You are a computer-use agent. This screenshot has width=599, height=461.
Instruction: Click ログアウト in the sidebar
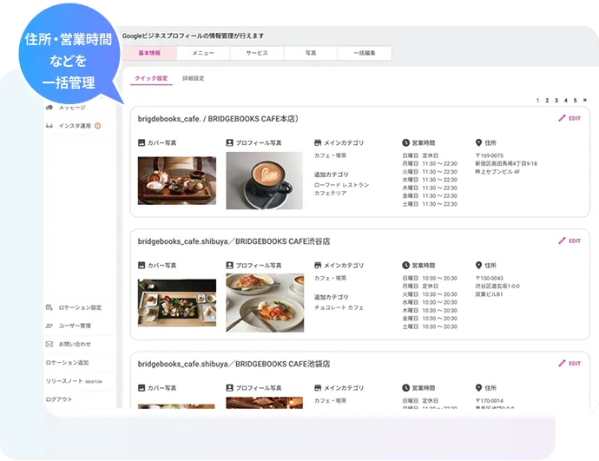point(59,399)
